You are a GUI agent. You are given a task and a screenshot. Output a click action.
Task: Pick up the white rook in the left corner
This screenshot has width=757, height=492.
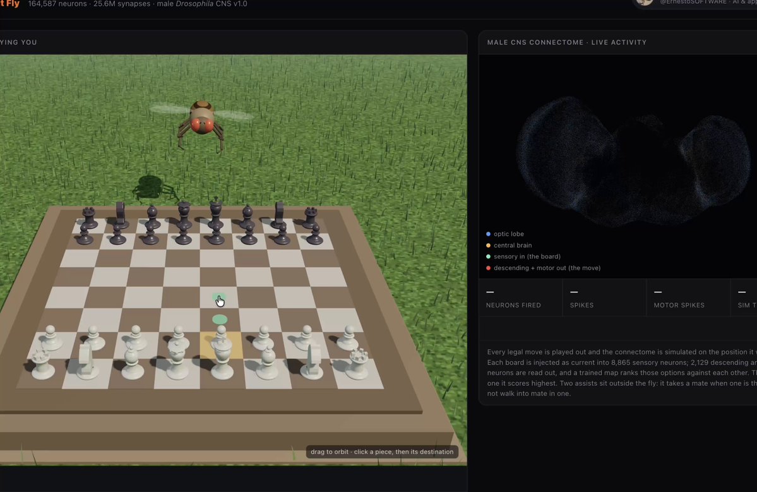click(42, 364)
